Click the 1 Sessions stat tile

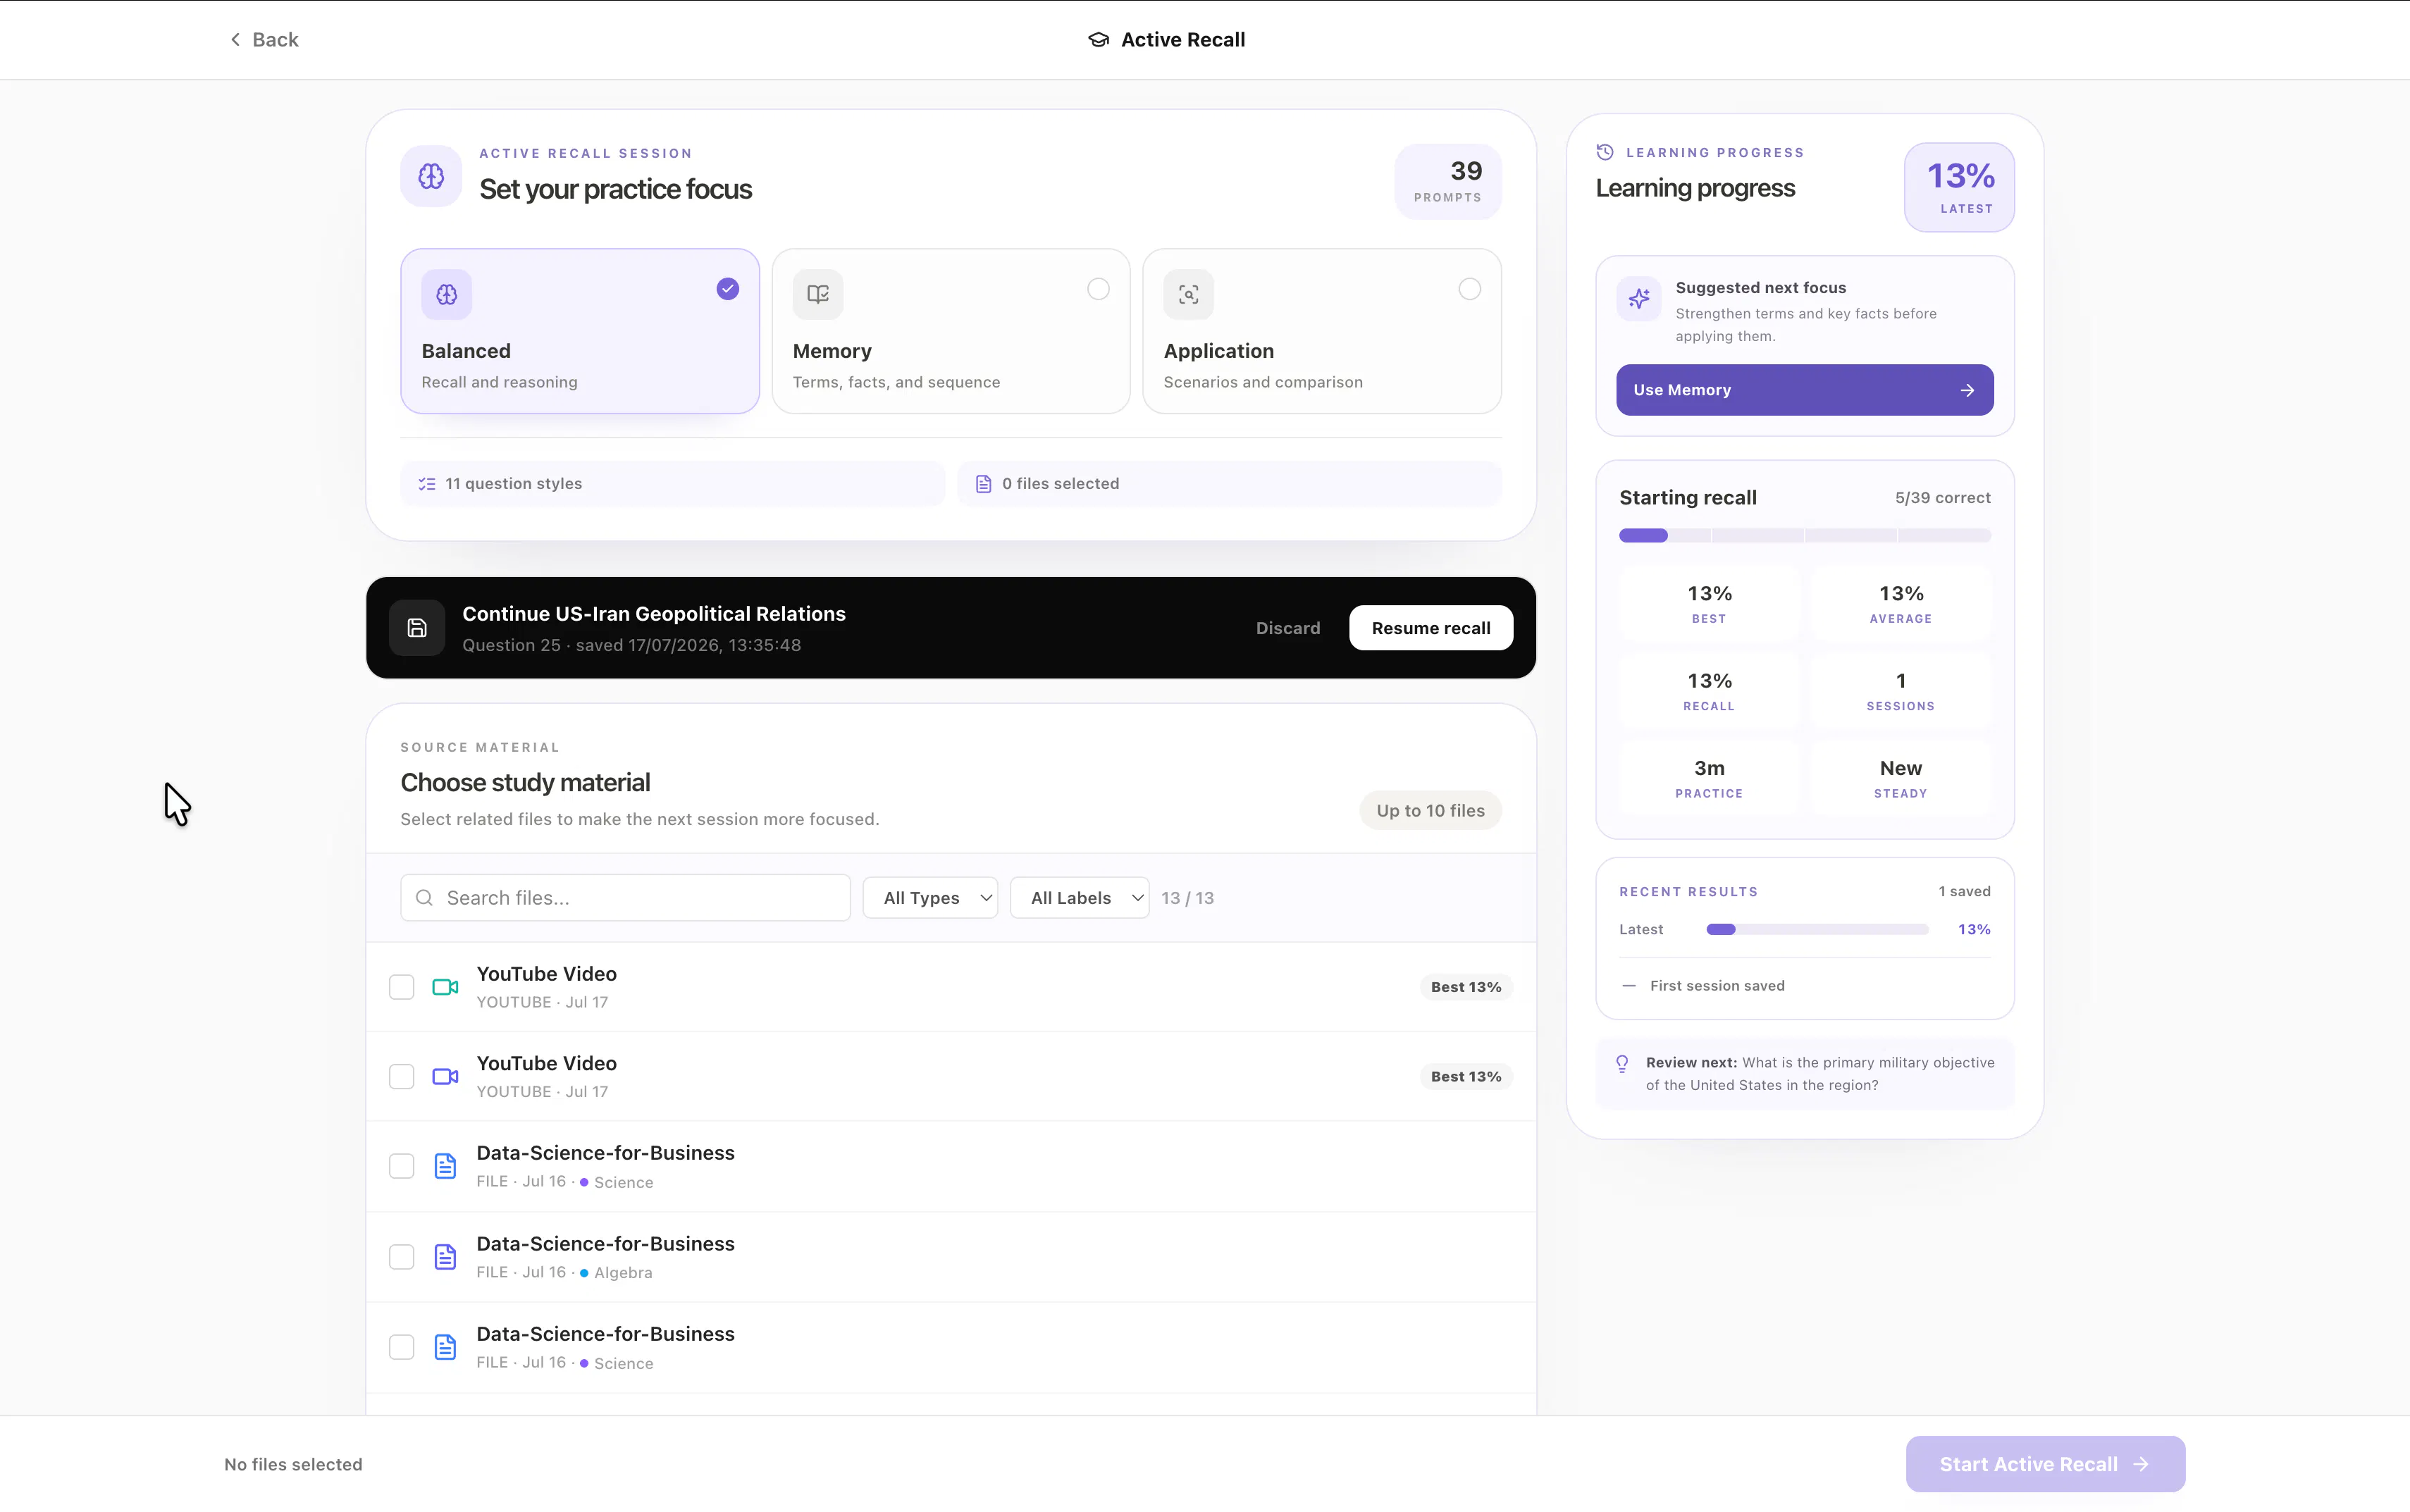1900,691
